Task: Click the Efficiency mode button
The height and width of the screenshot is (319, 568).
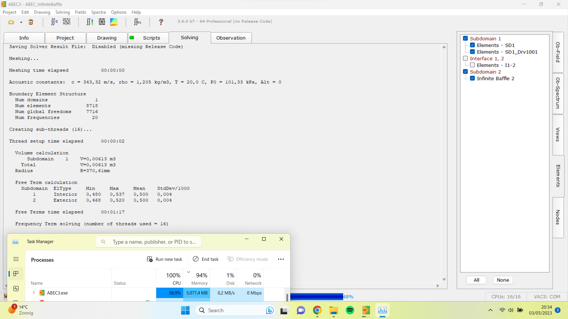Action: 248,259
